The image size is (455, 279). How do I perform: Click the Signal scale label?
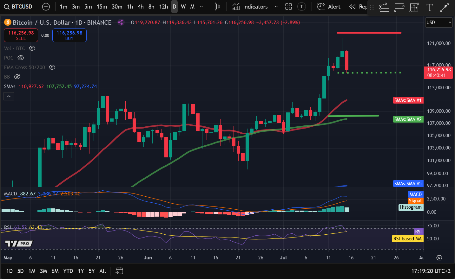[415, 201]
